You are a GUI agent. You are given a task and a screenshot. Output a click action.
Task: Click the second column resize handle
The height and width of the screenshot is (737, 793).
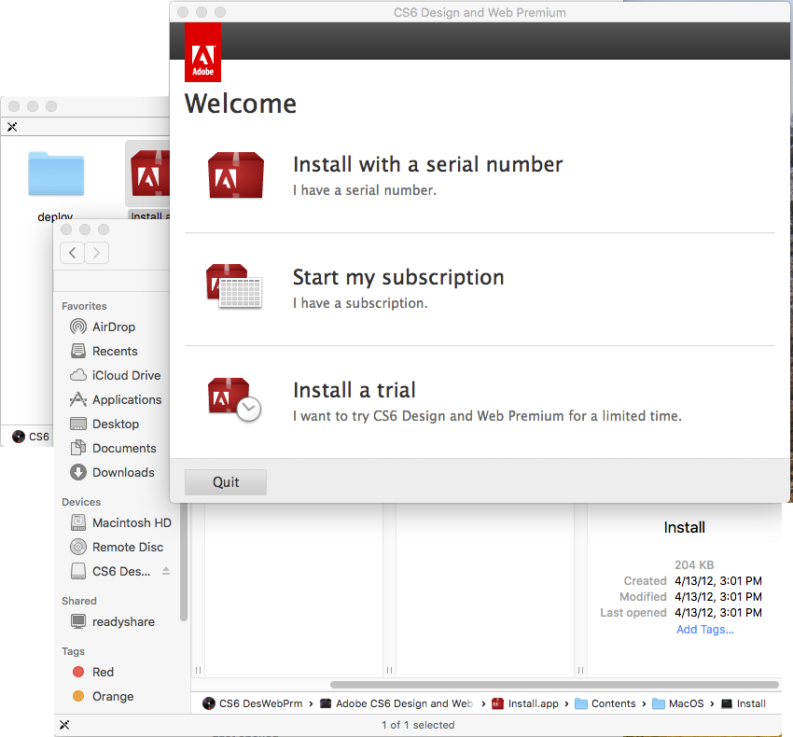(389, 670)
